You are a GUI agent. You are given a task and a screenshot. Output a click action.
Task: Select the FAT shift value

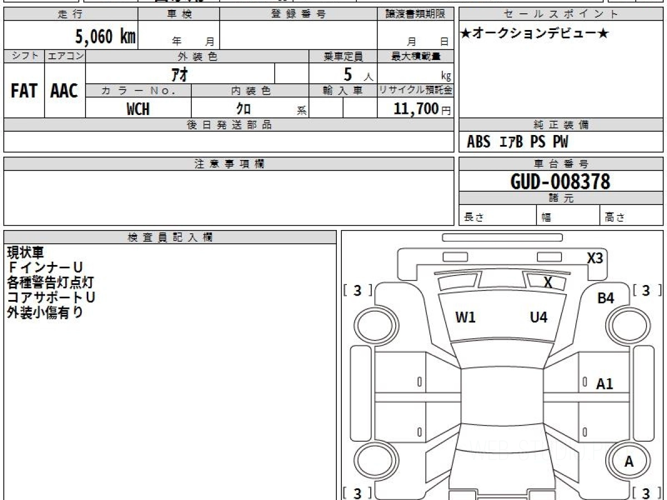point(24,91)
